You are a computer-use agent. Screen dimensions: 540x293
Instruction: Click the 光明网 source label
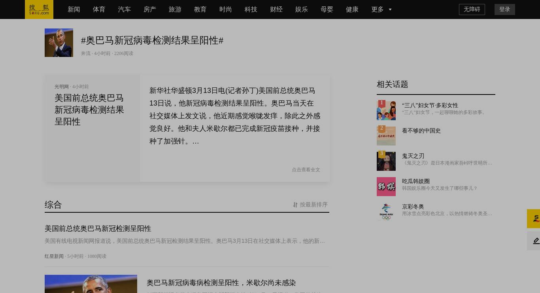62,87
